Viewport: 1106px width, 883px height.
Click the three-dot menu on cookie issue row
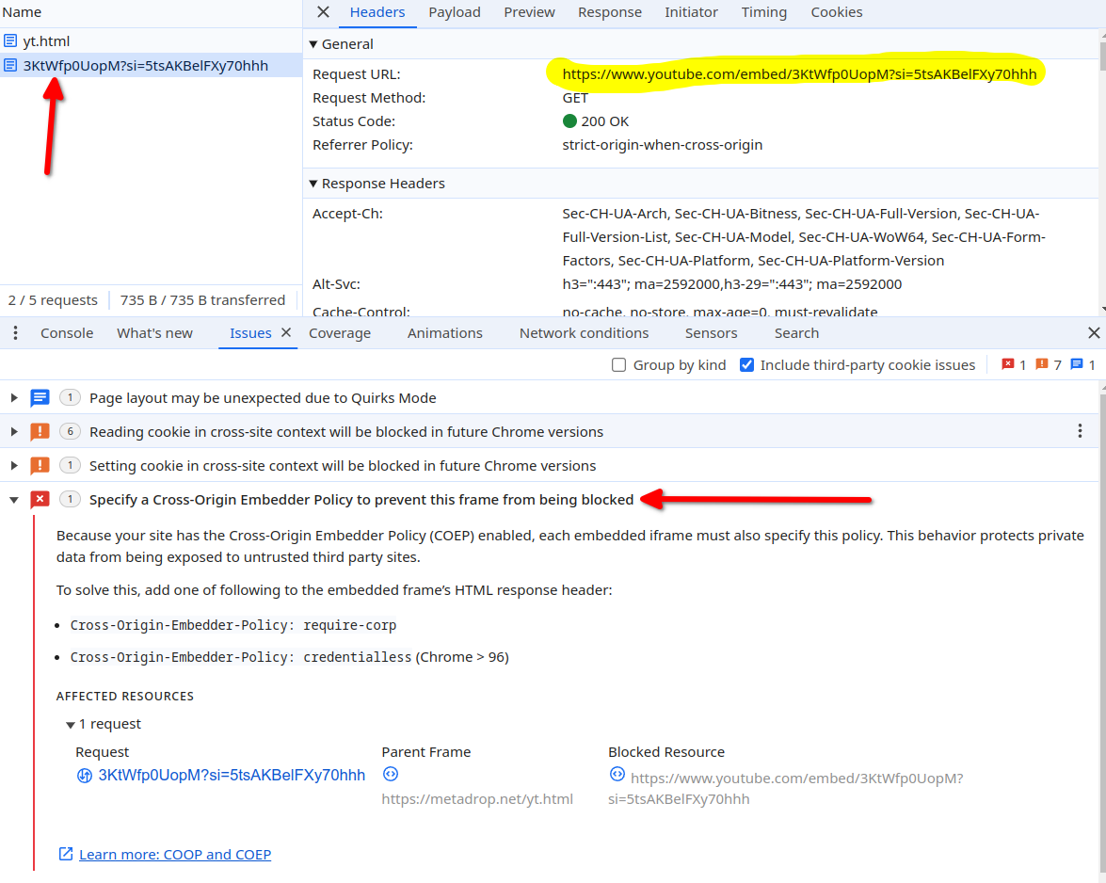point(1080,431)
